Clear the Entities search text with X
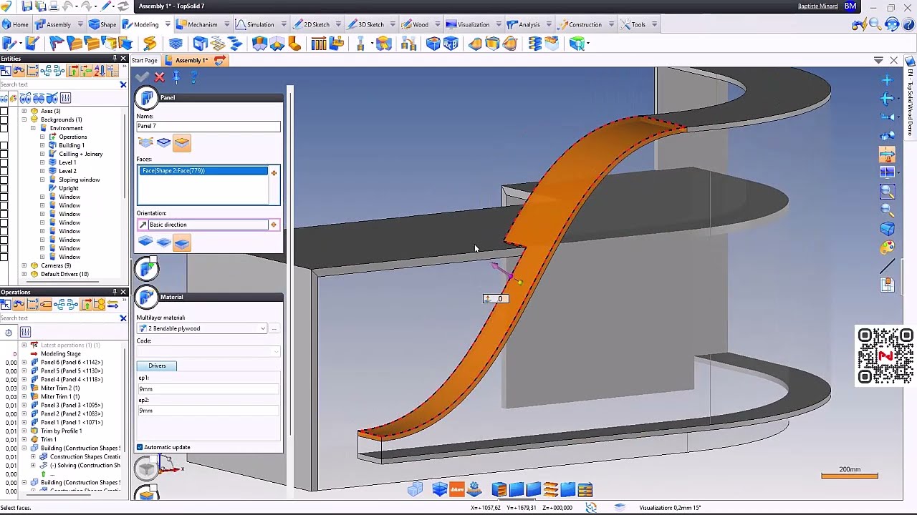This screenshot has height=515, width=917. tap(123, 84)
